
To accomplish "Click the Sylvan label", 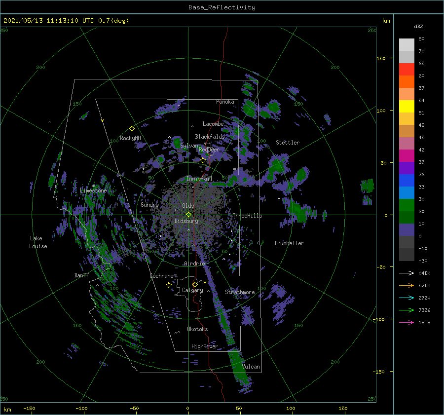I will coord(189,146).
